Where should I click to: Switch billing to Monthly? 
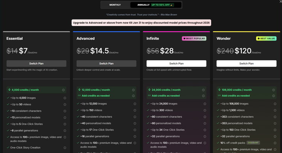pyautogui.click(x=115, y=5)
